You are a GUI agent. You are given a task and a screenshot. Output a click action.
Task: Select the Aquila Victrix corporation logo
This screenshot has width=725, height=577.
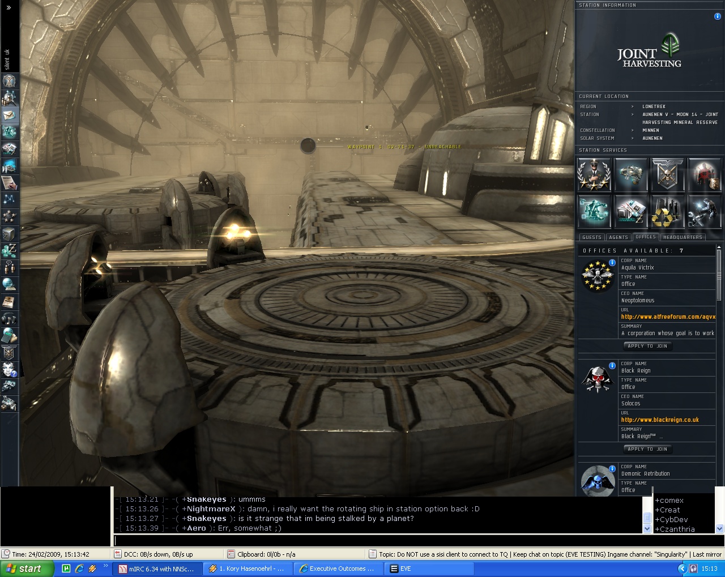(x=598, y=276)
